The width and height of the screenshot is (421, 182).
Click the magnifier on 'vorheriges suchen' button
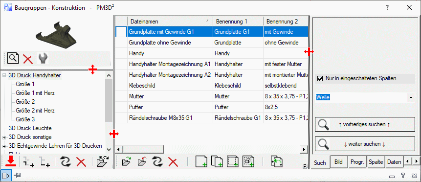(323, 124)
